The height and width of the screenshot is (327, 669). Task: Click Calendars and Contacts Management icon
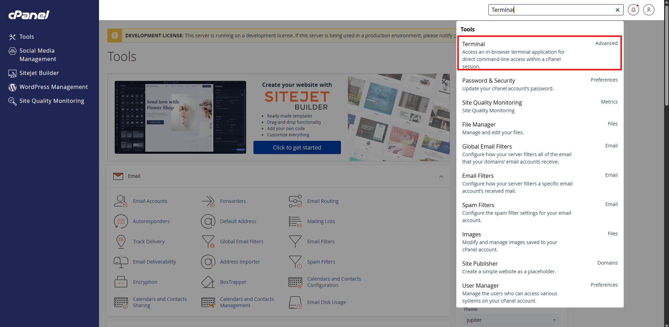pyautogui.click(x=208, y=303)
